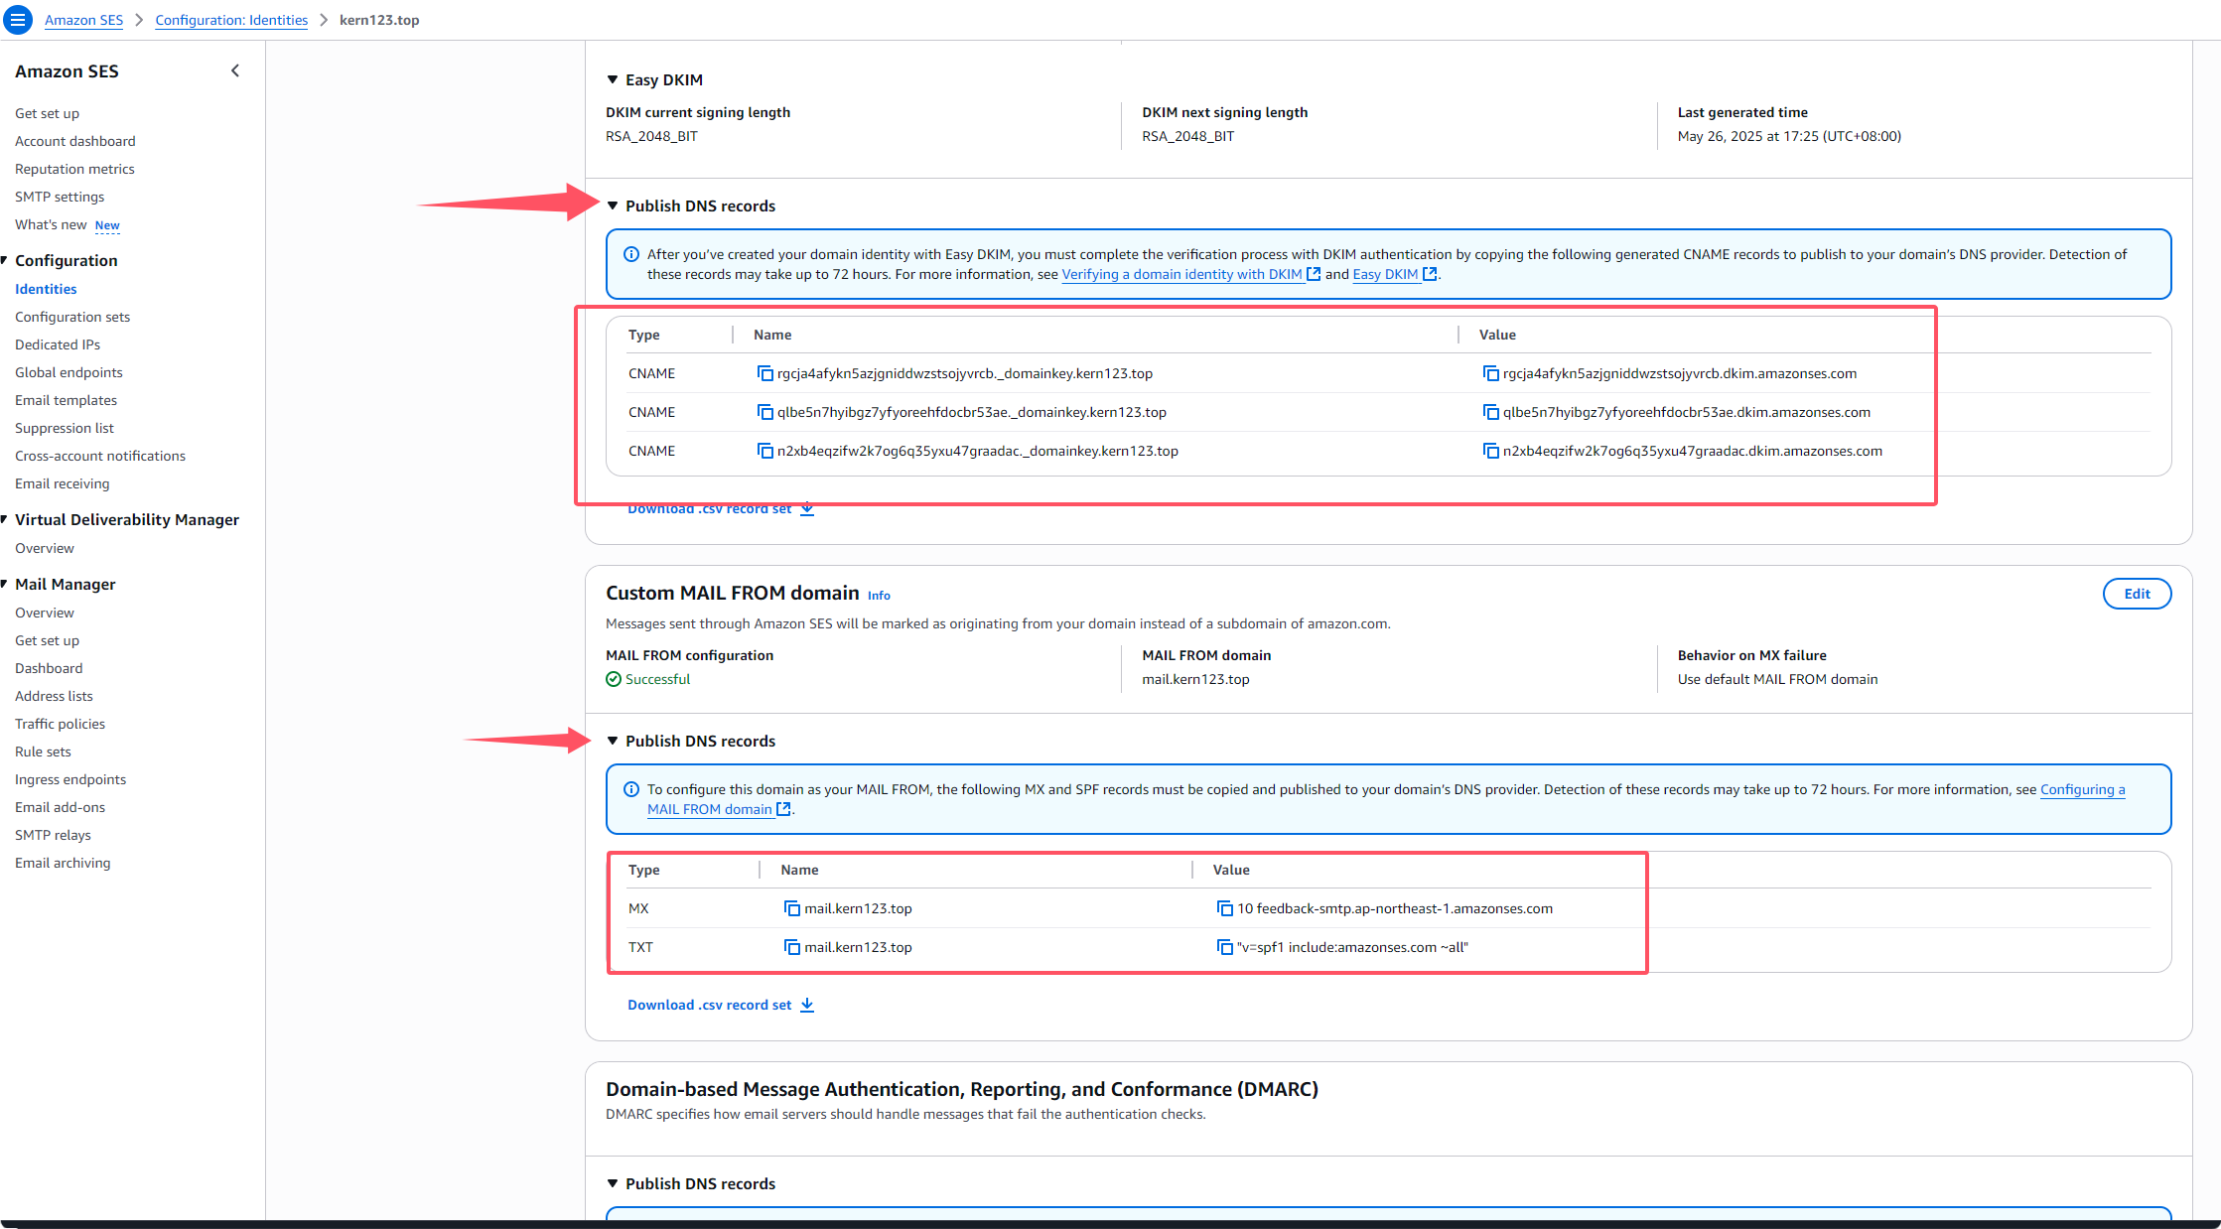This screenshot has width=2221, height=1229.
Task: Open Get set up under Amazon SES
Action: pyautogui.click(x=47, y=113)
